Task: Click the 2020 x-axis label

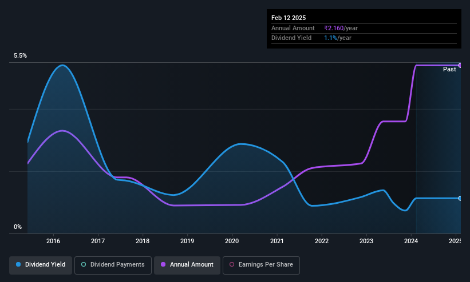Action: [232, 241]
